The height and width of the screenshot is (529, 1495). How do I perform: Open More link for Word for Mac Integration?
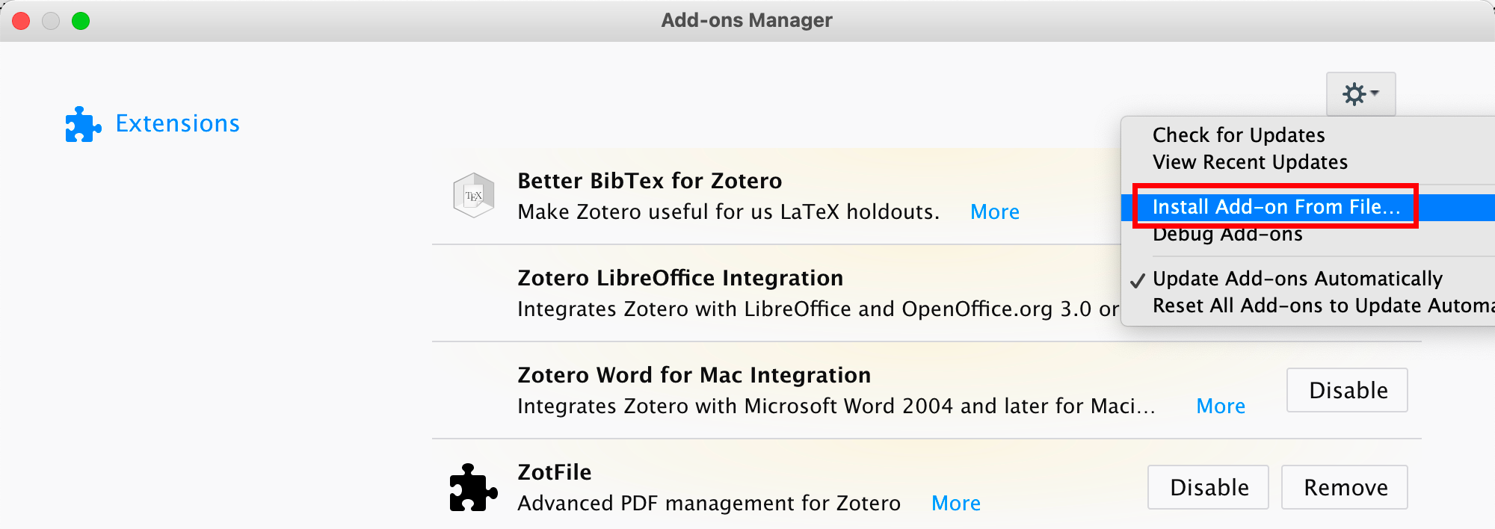click(1220, 406)
